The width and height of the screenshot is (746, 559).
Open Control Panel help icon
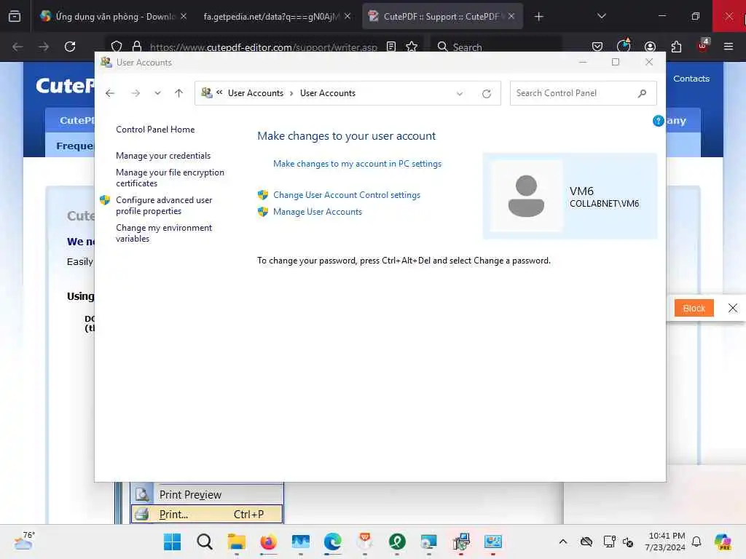pos(658,121)
